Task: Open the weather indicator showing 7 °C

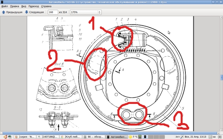Action: pos(133,137)
